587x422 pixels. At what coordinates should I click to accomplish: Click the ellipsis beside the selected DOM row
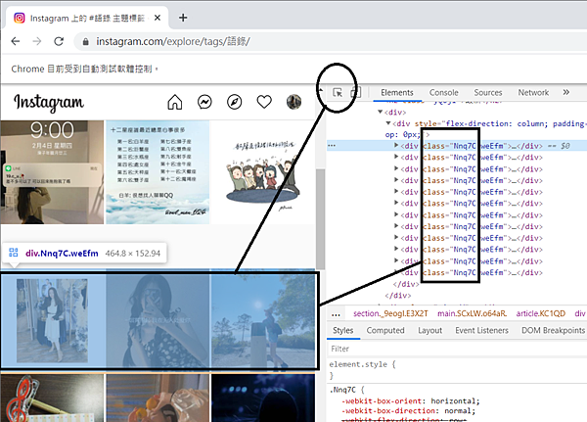[x=332, y=146]
